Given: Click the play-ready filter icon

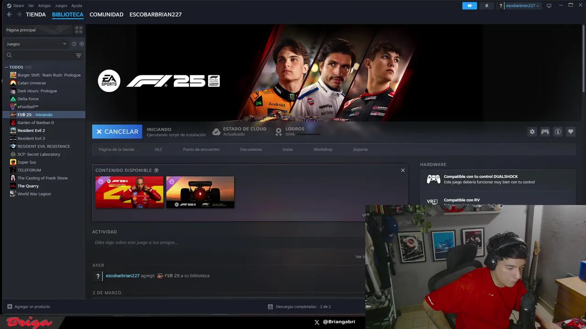Looking at the screenshot, I should coord(81,44).
